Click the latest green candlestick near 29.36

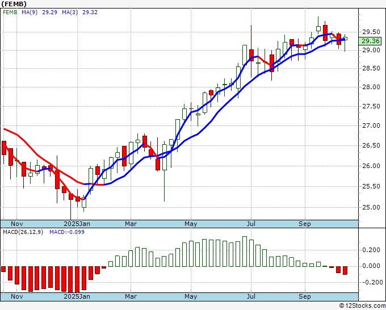[345, 39]
